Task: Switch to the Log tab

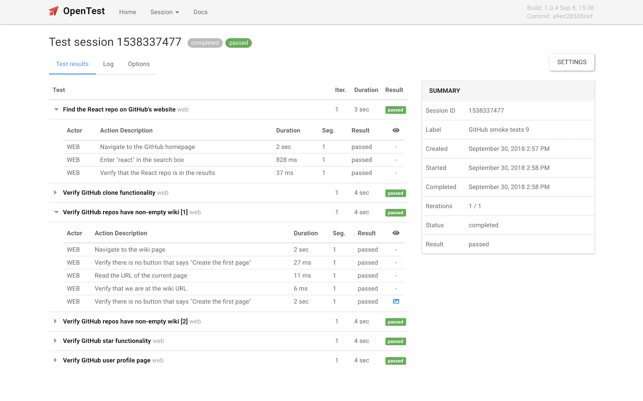Action: (x=108, y=64)
